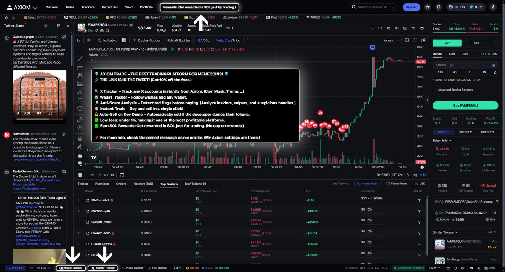The height and width of the screenshot is (272, 505).
Task: Click trash icon to remove drawings
Action: (80, 175)
